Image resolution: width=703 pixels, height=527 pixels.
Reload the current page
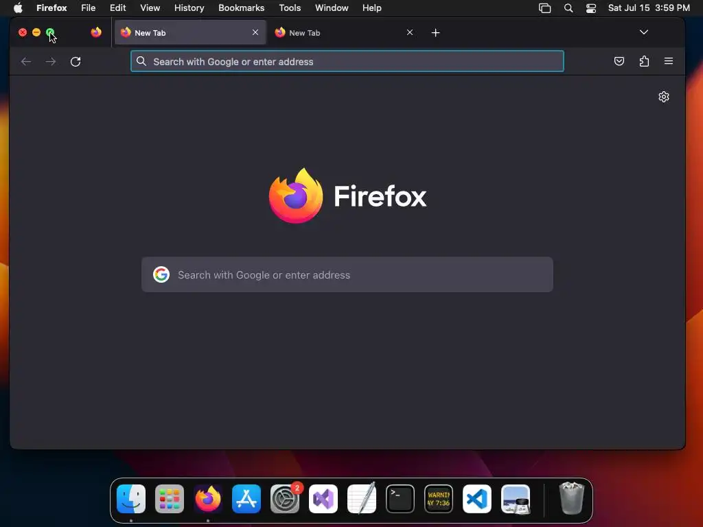point(76,61)
